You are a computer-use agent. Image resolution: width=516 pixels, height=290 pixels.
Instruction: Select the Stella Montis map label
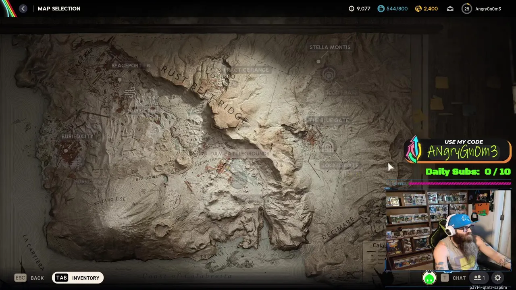(330, 47)
